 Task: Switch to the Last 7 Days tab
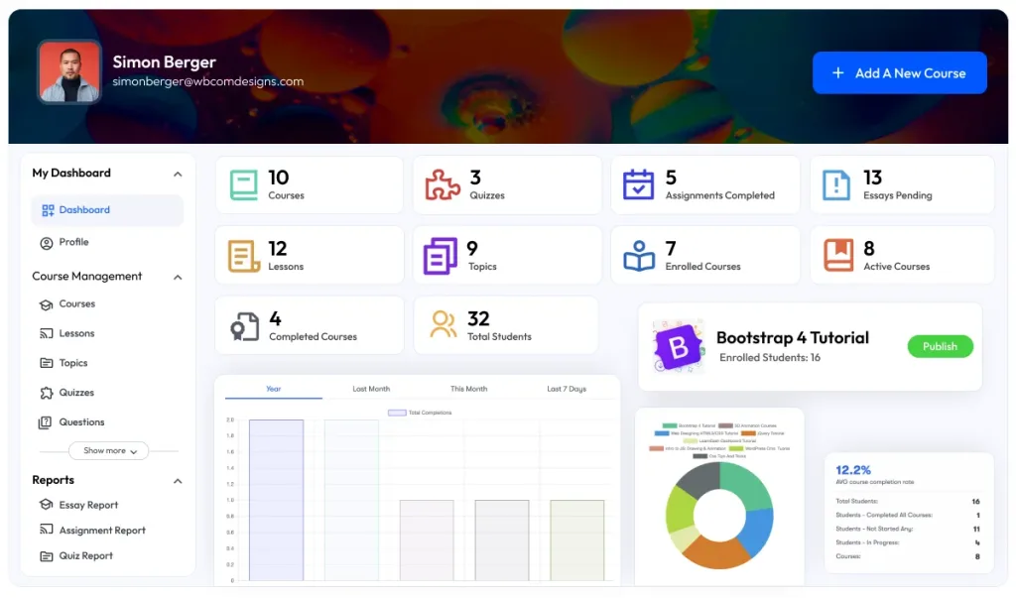pos(567,390)
